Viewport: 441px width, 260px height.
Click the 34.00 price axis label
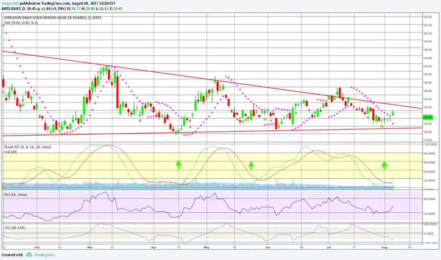pyautogui.click(x=428, y=99)
